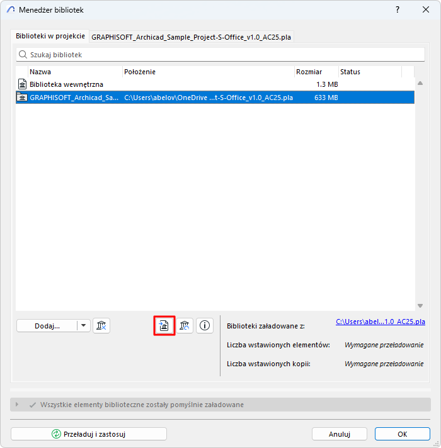Open the help question mark in the title bar
The width and height of the screenshot is (441, 448).
click(398, 9)
